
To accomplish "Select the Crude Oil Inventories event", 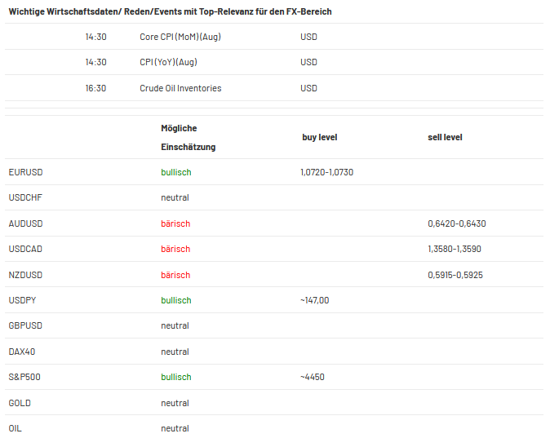I will pos(180,88).
